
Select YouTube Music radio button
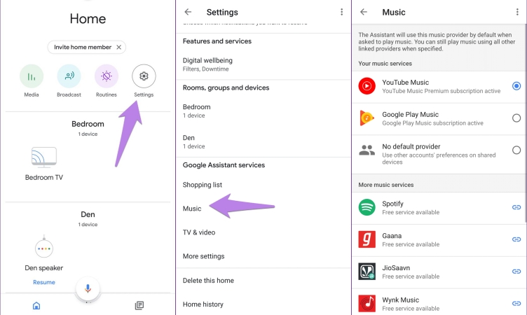click(516, 86)
